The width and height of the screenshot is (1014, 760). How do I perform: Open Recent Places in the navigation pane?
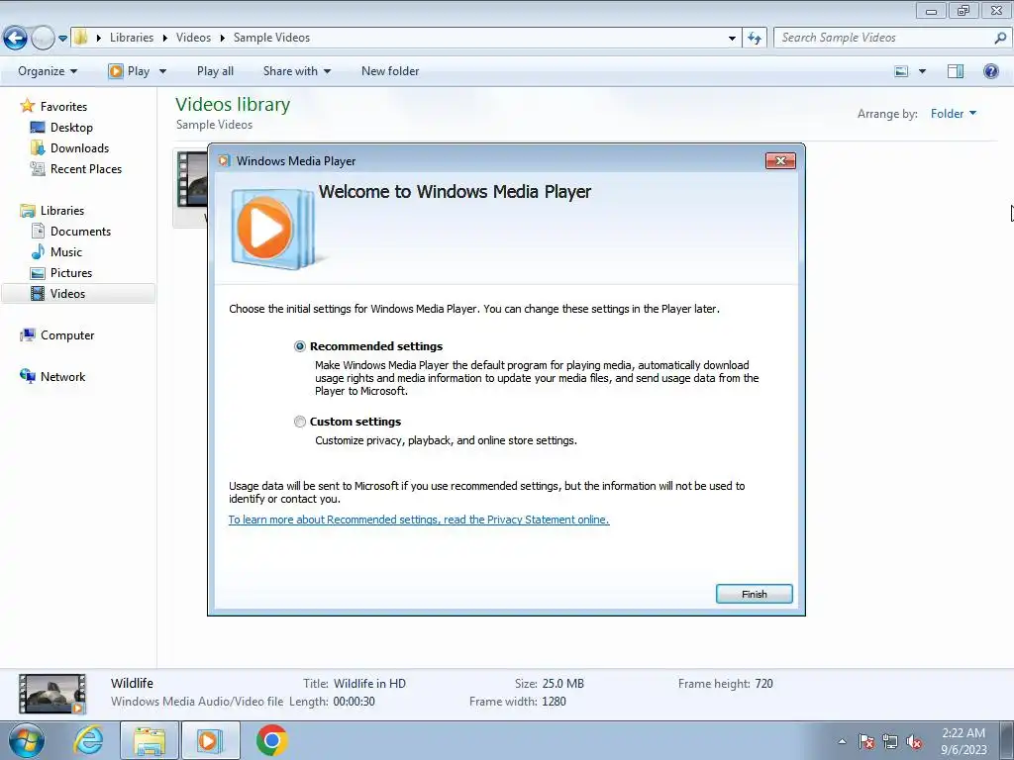tap(86, 168)
